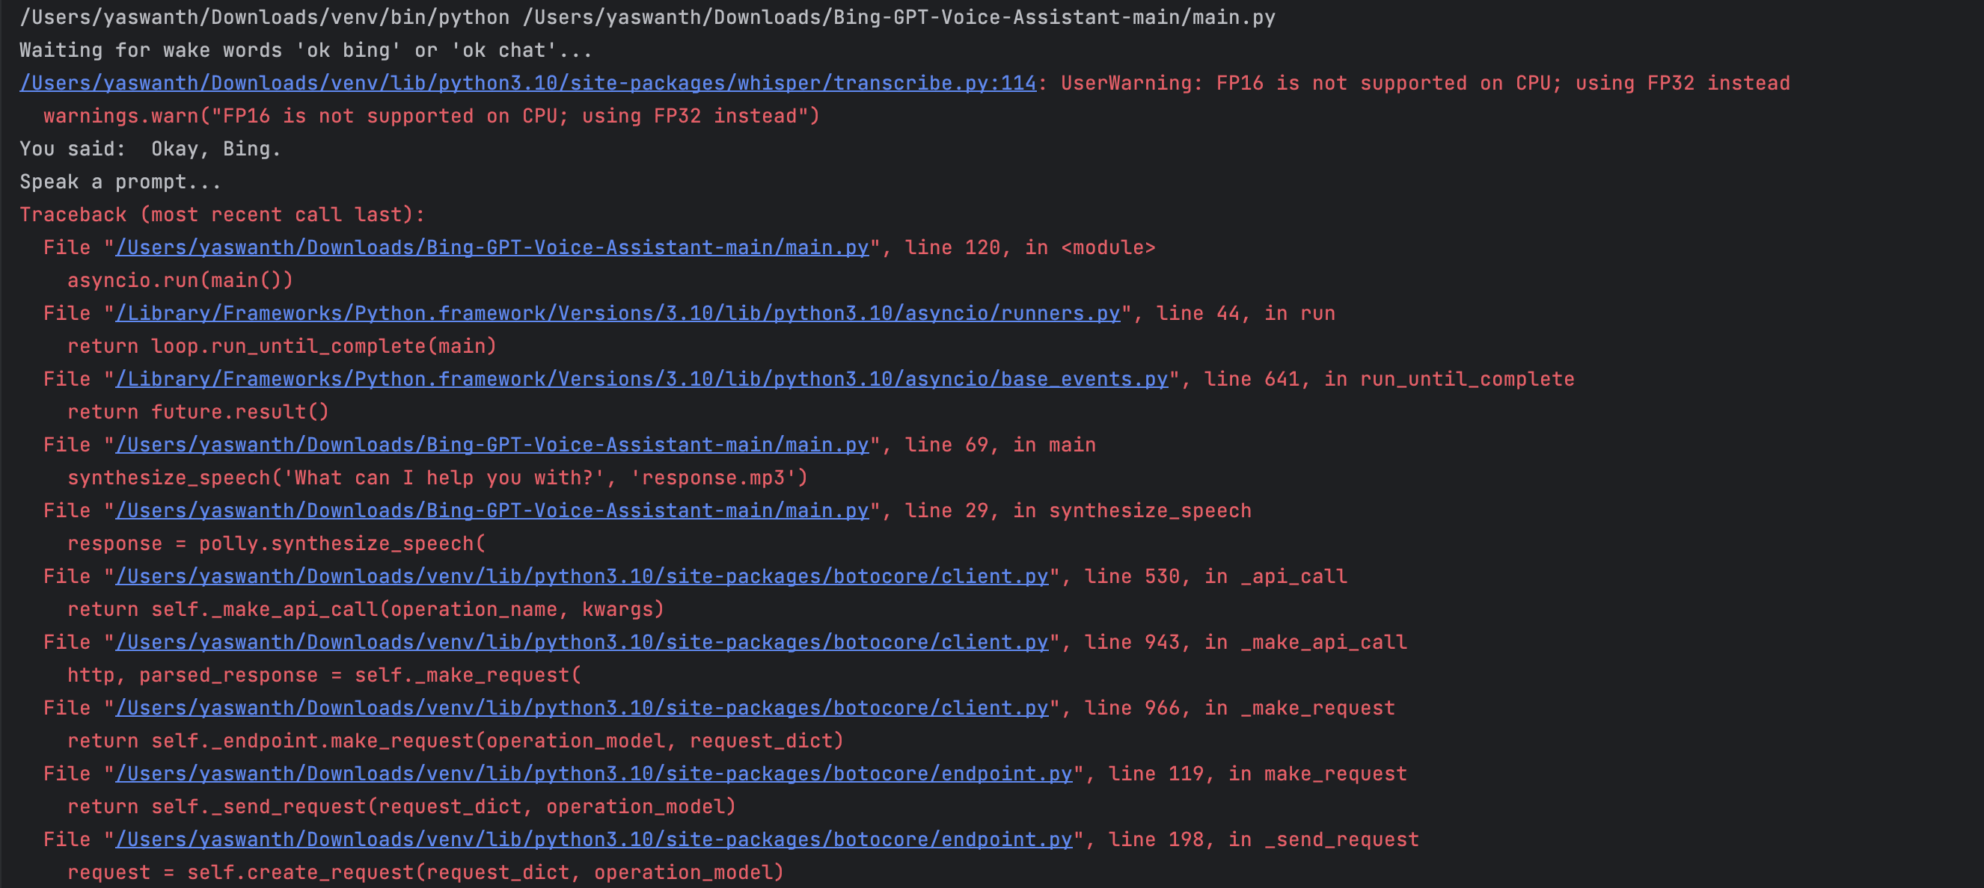Click the synthesize_speech code line

point(438,477)
